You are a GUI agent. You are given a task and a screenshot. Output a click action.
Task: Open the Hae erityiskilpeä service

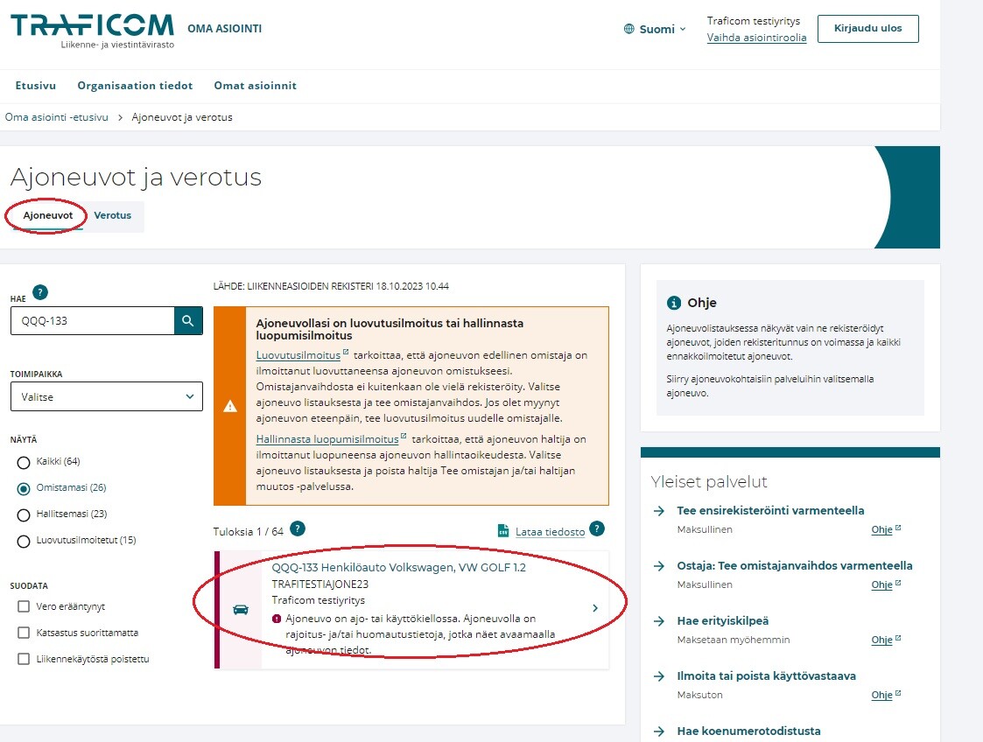click(x=723, y=621)
